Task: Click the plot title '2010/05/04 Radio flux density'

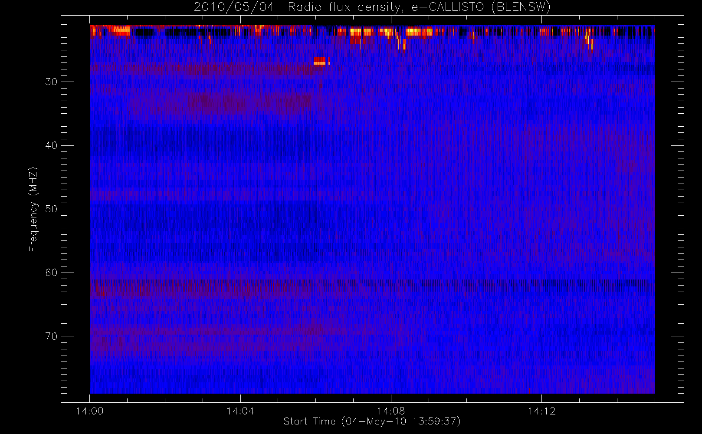Action: (x=296, y=7)
